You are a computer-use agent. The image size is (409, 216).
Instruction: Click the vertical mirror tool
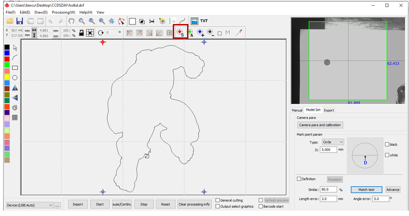15,98
